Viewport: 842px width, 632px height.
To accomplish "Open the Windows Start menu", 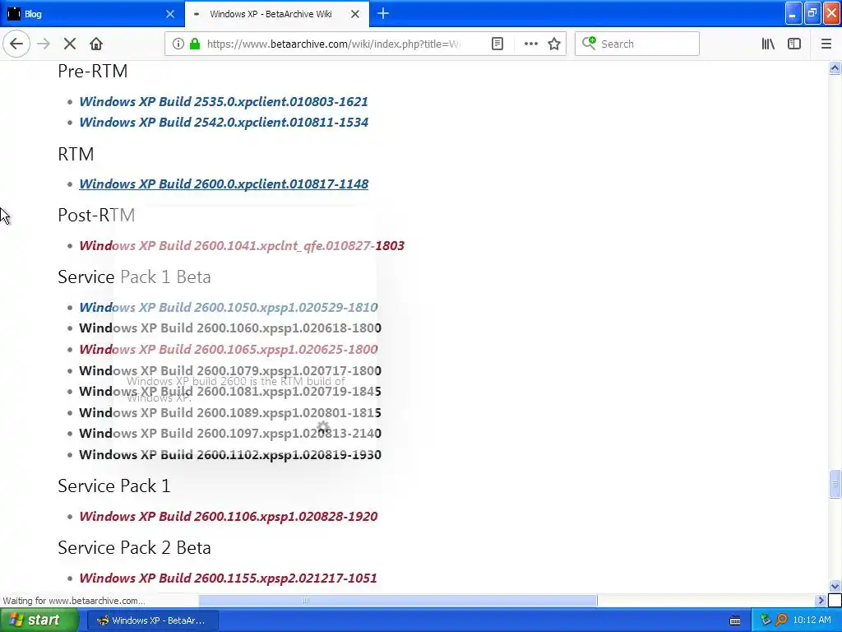I will [38, 620].
